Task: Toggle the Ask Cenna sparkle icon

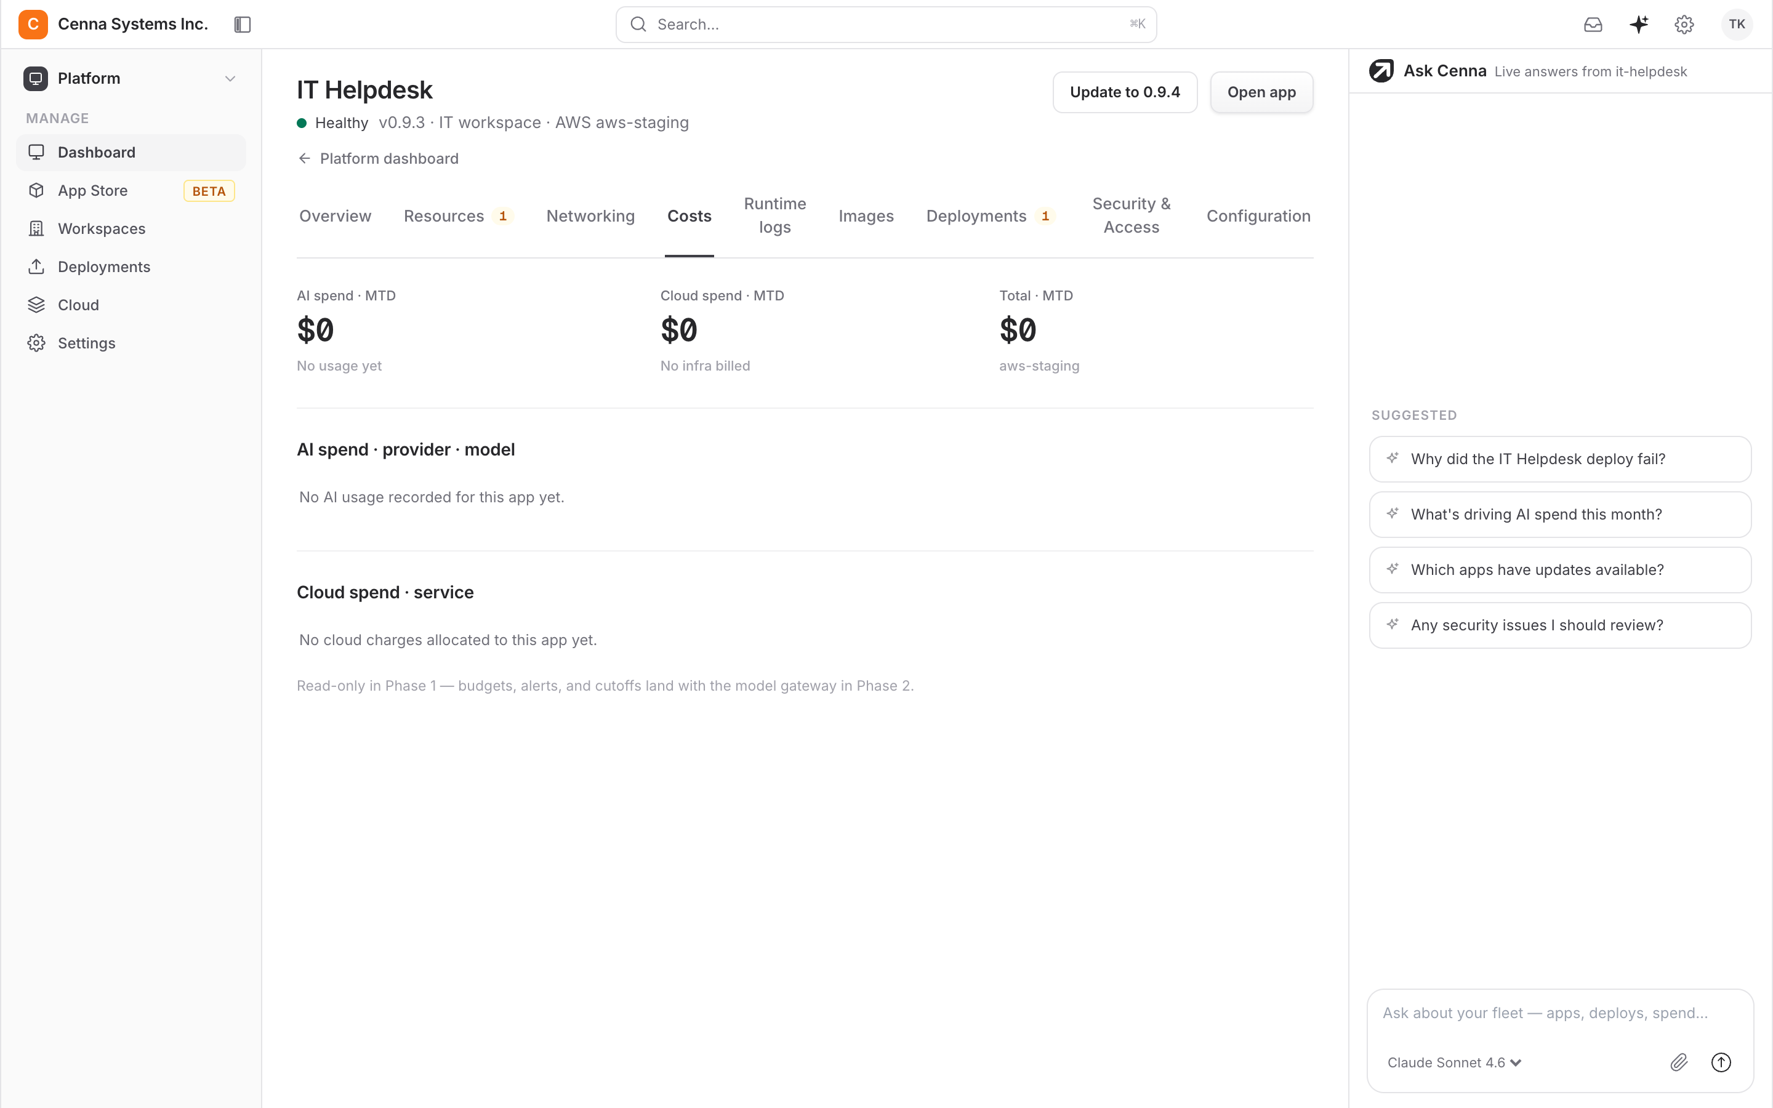Action: [1639, 24]
